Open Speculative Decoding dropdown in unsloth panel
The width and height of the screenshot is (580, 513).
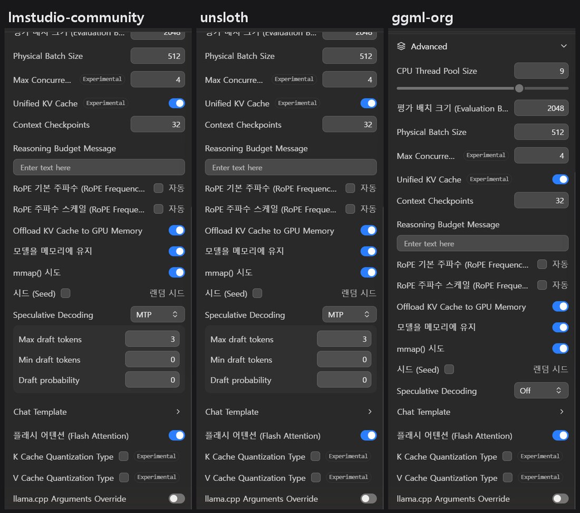tap(350, 314)
